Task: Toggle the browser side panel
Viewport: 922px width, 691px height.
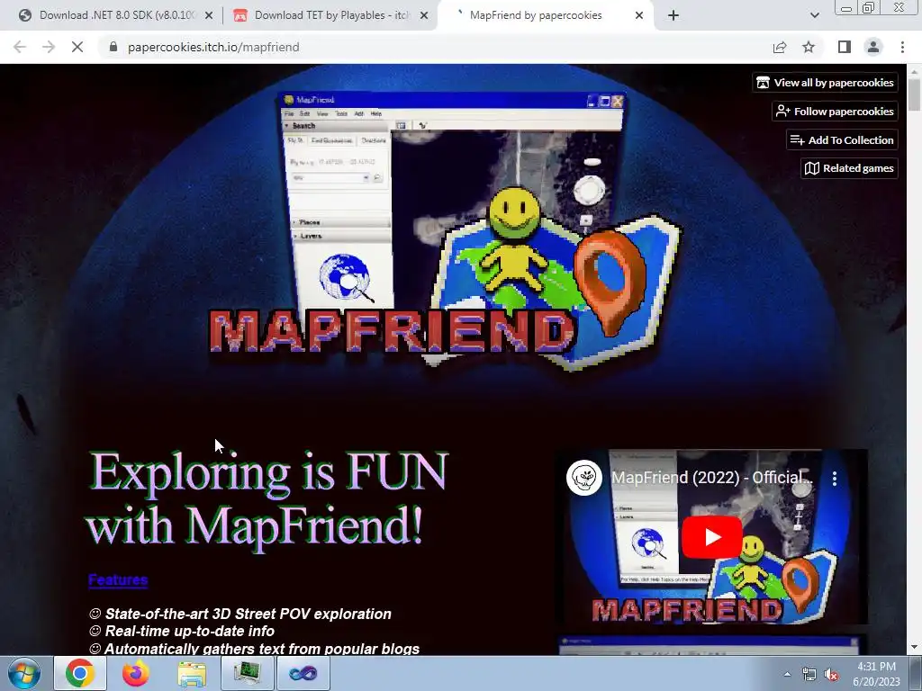Action: point(845,47)
